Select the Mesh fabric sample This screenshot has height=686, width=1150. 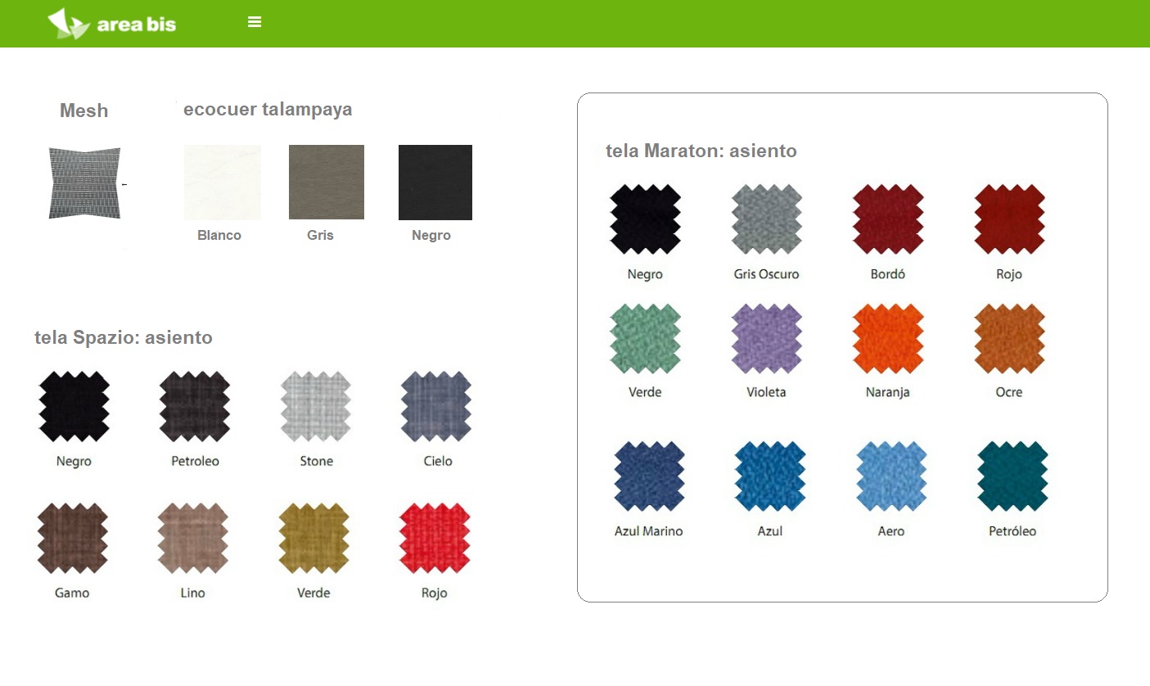tap(84, 183)
